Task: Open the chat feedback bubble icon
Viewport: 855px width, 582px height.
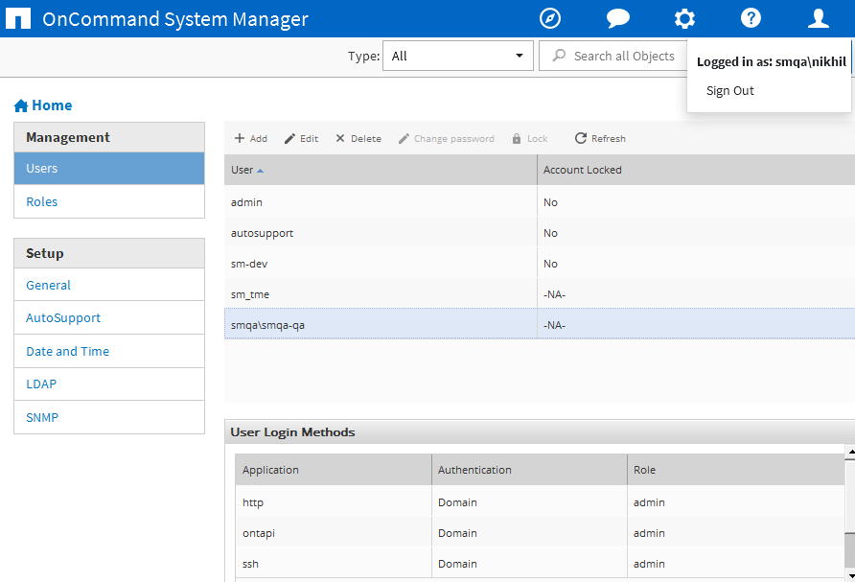Action: (x=618, y=19)
